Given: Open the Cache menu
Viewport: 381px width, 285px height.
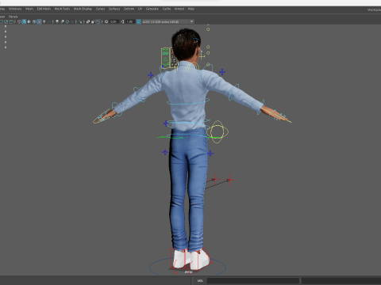Looking at the screenshot, I should (x=167, y=9).
